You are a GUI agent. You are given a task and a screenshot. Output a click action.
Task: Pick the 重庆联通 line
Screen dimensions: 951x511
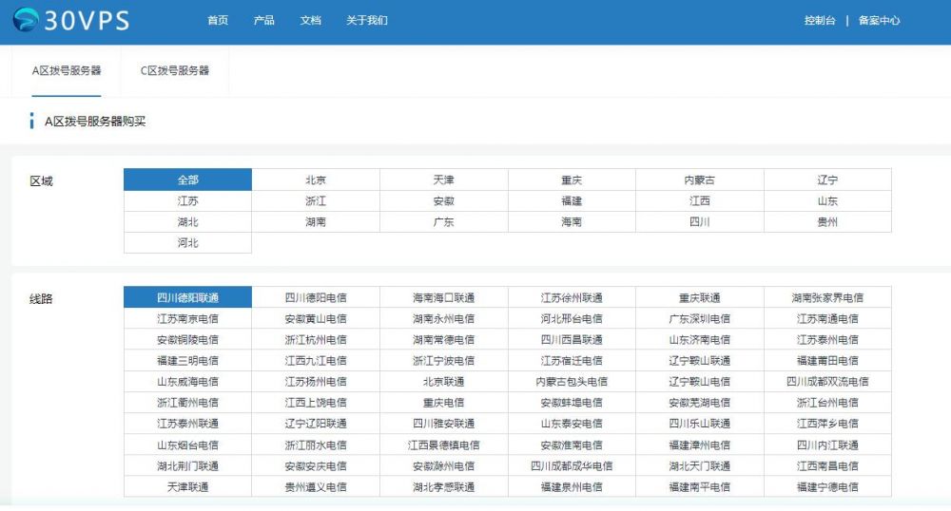click(699, 297)
